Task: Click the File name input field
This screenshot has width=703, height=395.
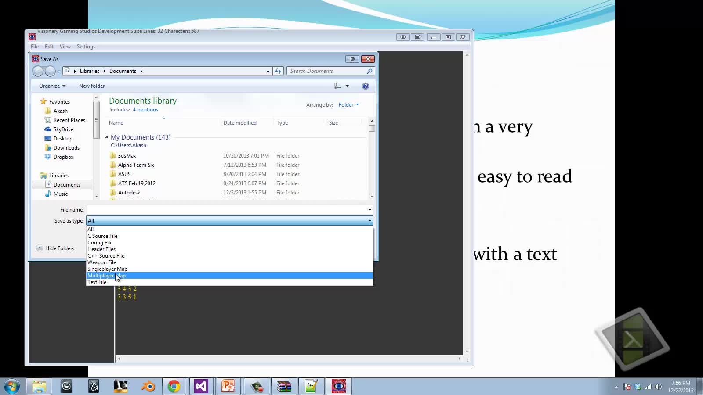Action: pos(226,210)
